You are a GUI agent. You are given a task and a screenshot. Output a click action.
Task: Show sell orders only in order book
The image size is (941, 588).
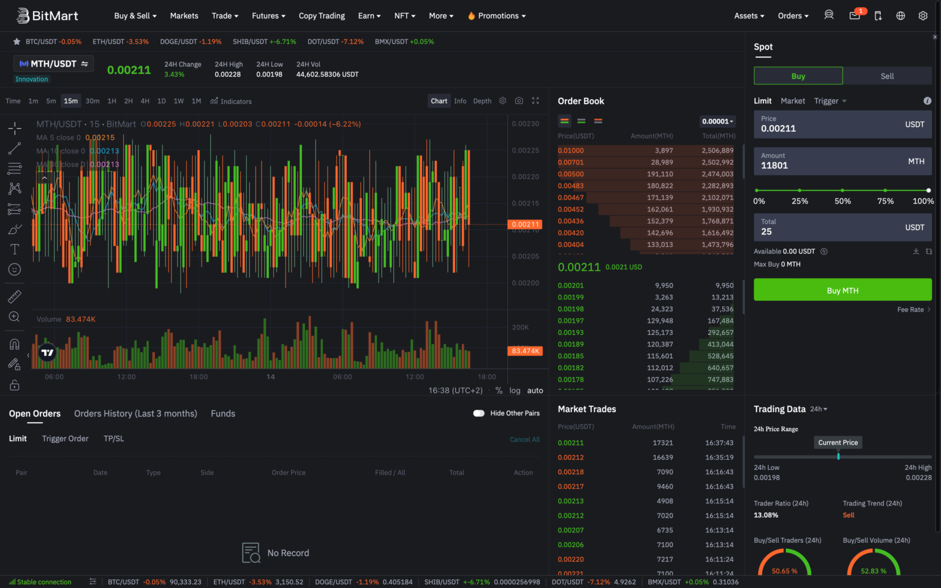pyautogui.click(x=599, y=121)
